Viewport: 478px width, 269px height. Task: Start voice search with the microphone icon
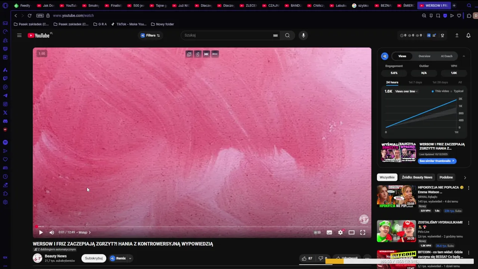(303, 35)
